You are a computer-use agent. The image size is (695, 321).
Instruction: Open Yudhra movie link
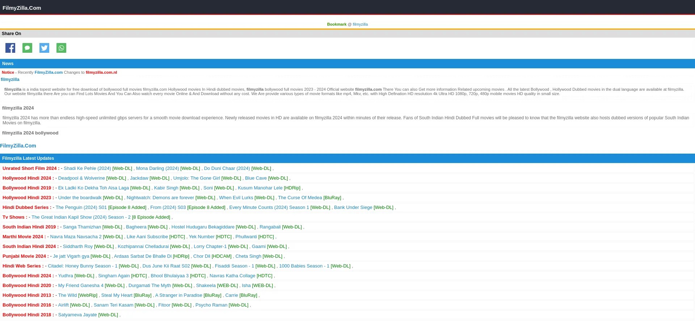tap(66, 276)
